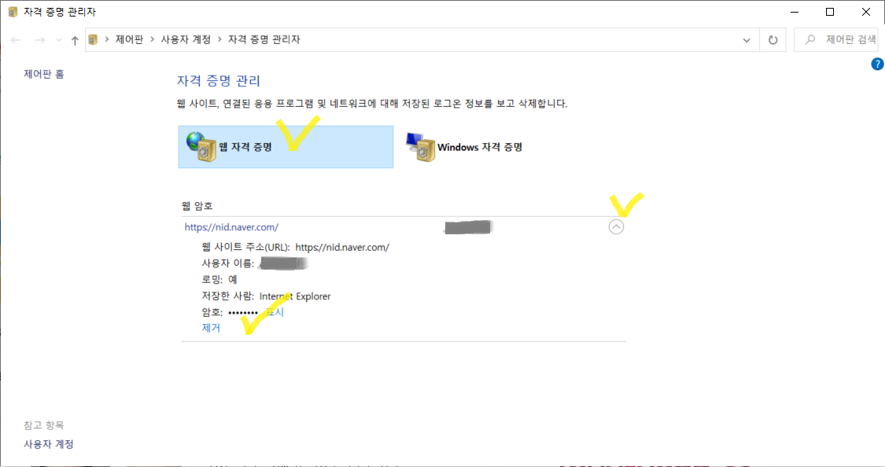This screenshot has width=885, height=467.
Task: Click the address bar location icon
Action: (x=93, y=40)
